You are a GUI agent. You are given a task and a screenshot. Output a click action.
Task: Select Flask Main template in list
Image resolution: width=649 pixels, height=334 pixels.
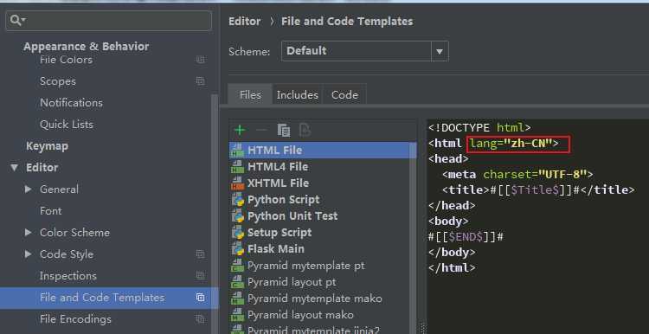[x=323, y=249]
